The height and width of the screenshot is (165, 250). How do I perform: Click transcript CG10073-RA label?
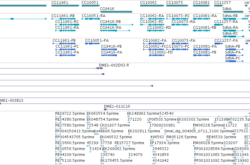(x=184, y=22)
